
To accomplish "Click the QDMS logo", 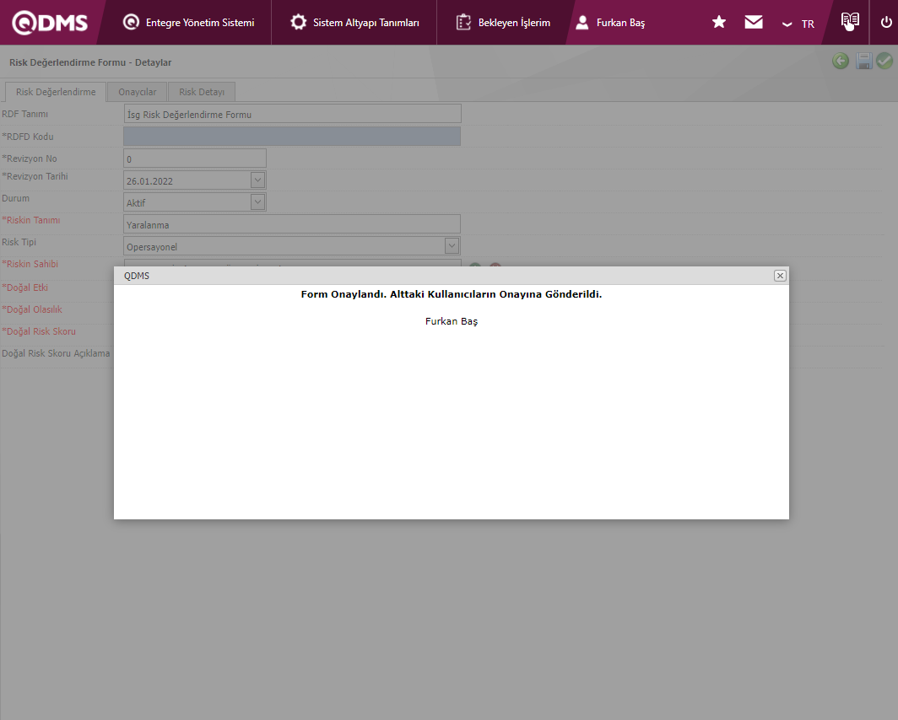I will (50, 22).
